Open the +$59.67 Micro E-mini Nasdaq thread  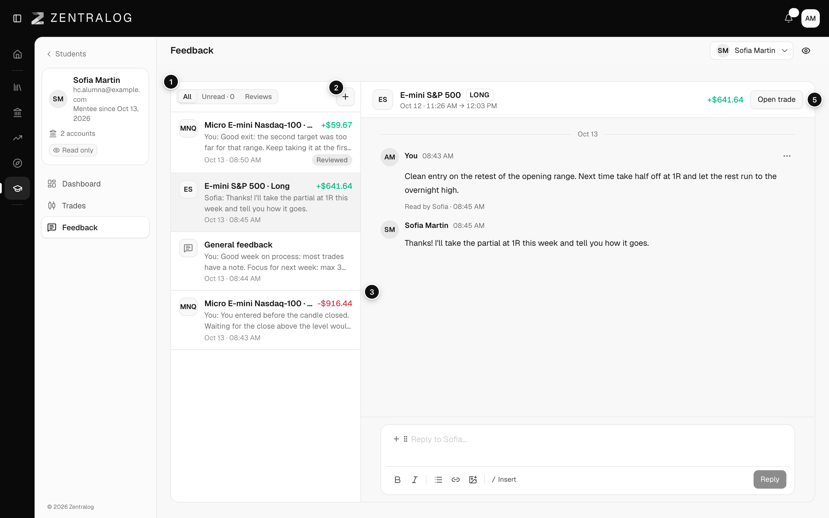coord(265,142)
